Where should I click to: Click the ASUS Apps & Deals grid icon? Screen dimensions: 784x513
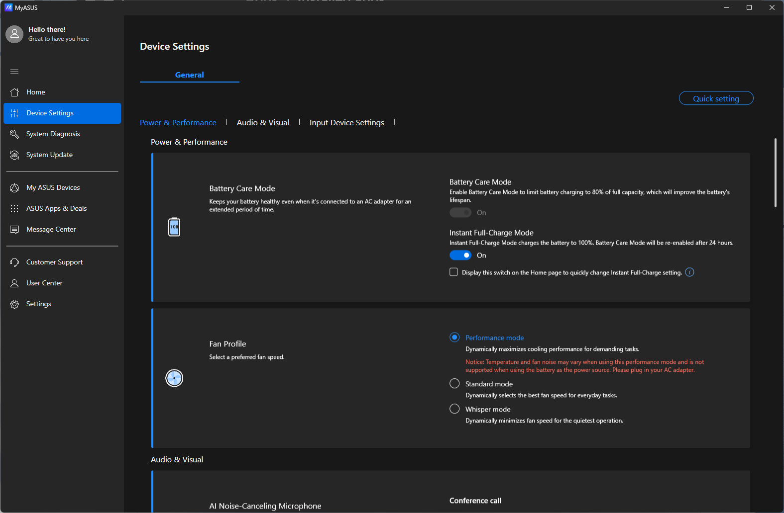(x=14, y=209)
